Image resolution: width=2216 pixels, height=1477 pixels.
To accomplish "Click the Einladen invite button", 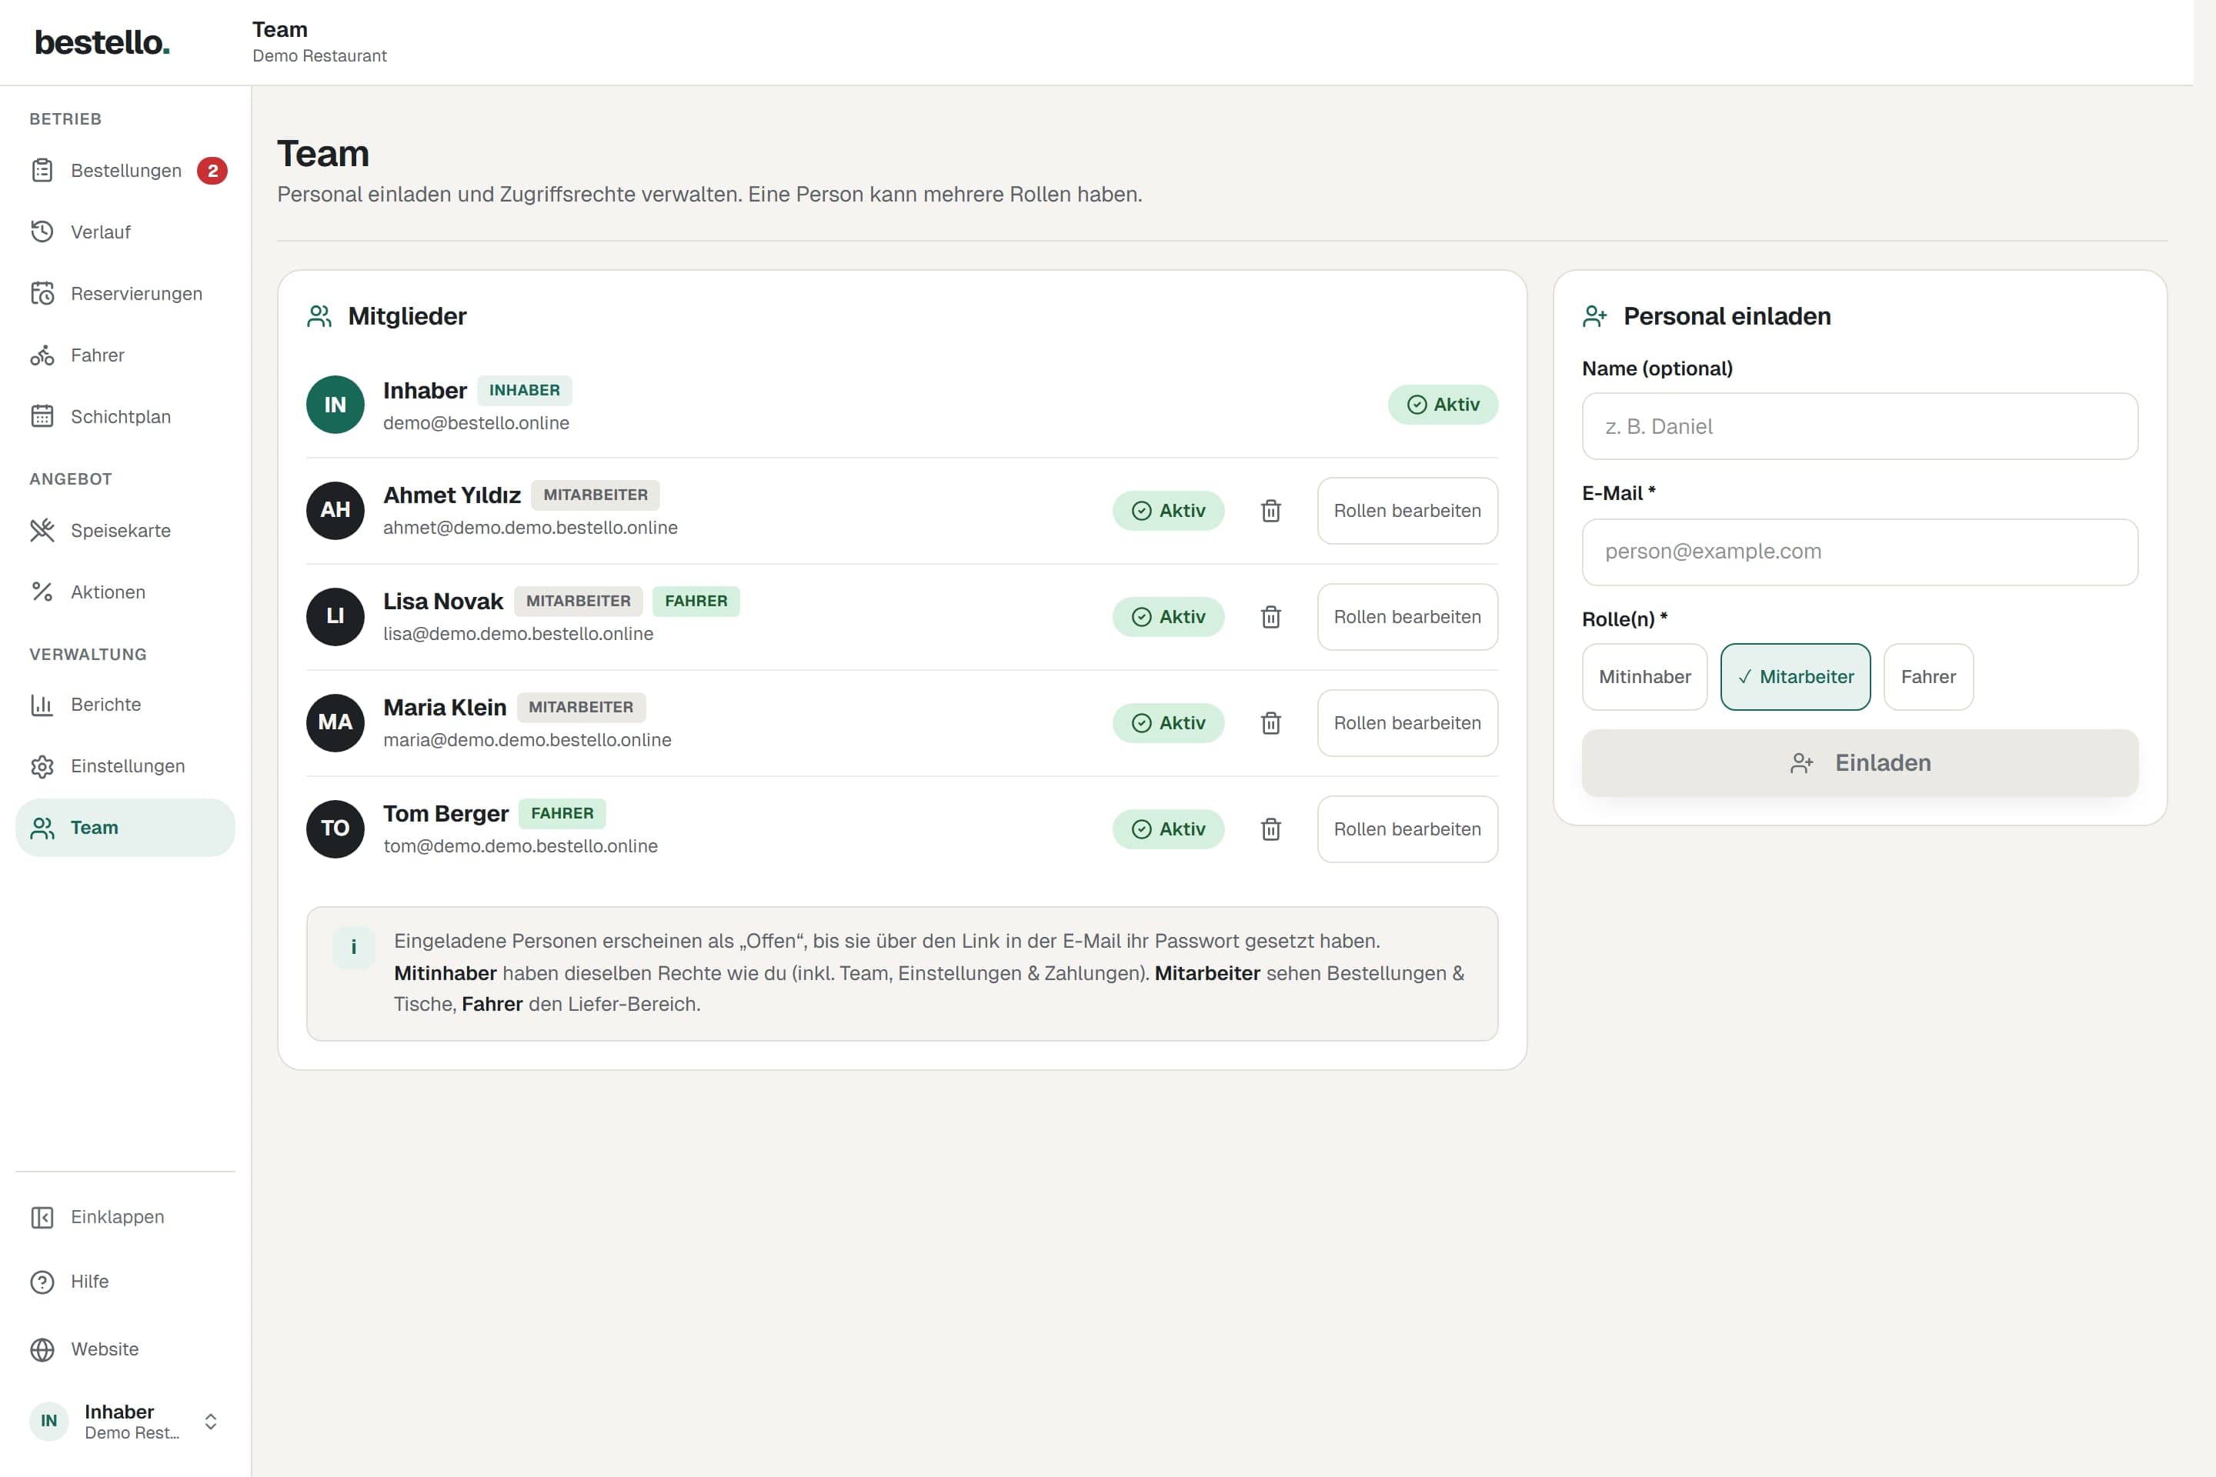I will (1859, 763).
